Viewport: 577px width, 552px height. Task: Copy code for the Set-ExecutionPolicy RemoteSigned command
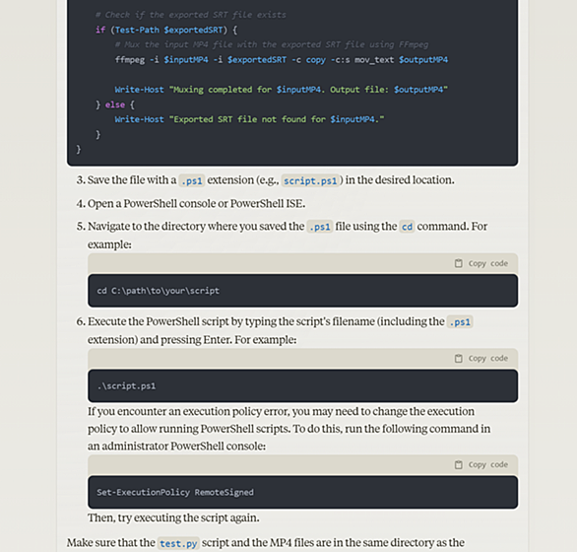(481, 465)
